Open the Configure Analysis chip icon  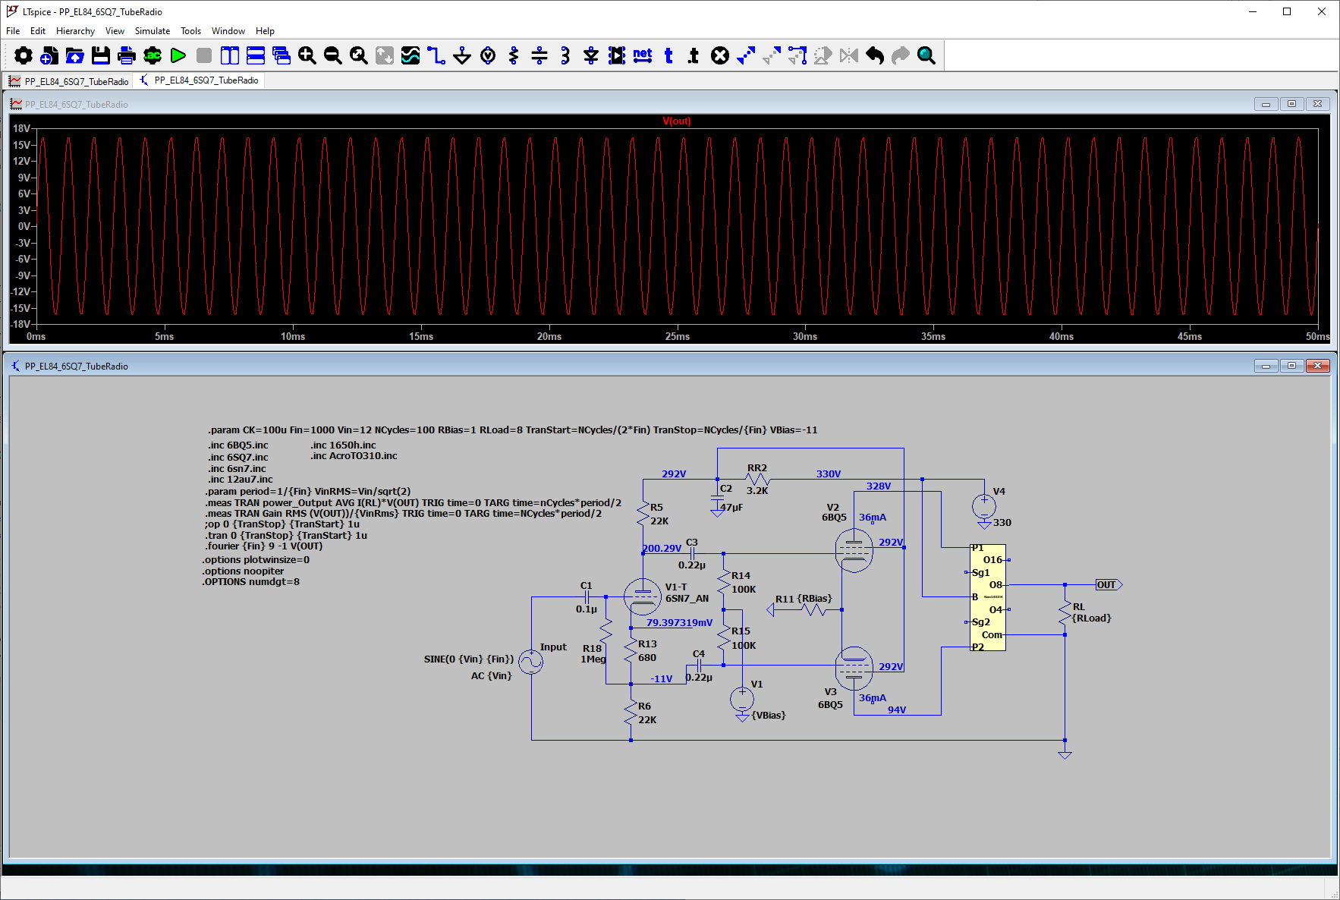153,55
